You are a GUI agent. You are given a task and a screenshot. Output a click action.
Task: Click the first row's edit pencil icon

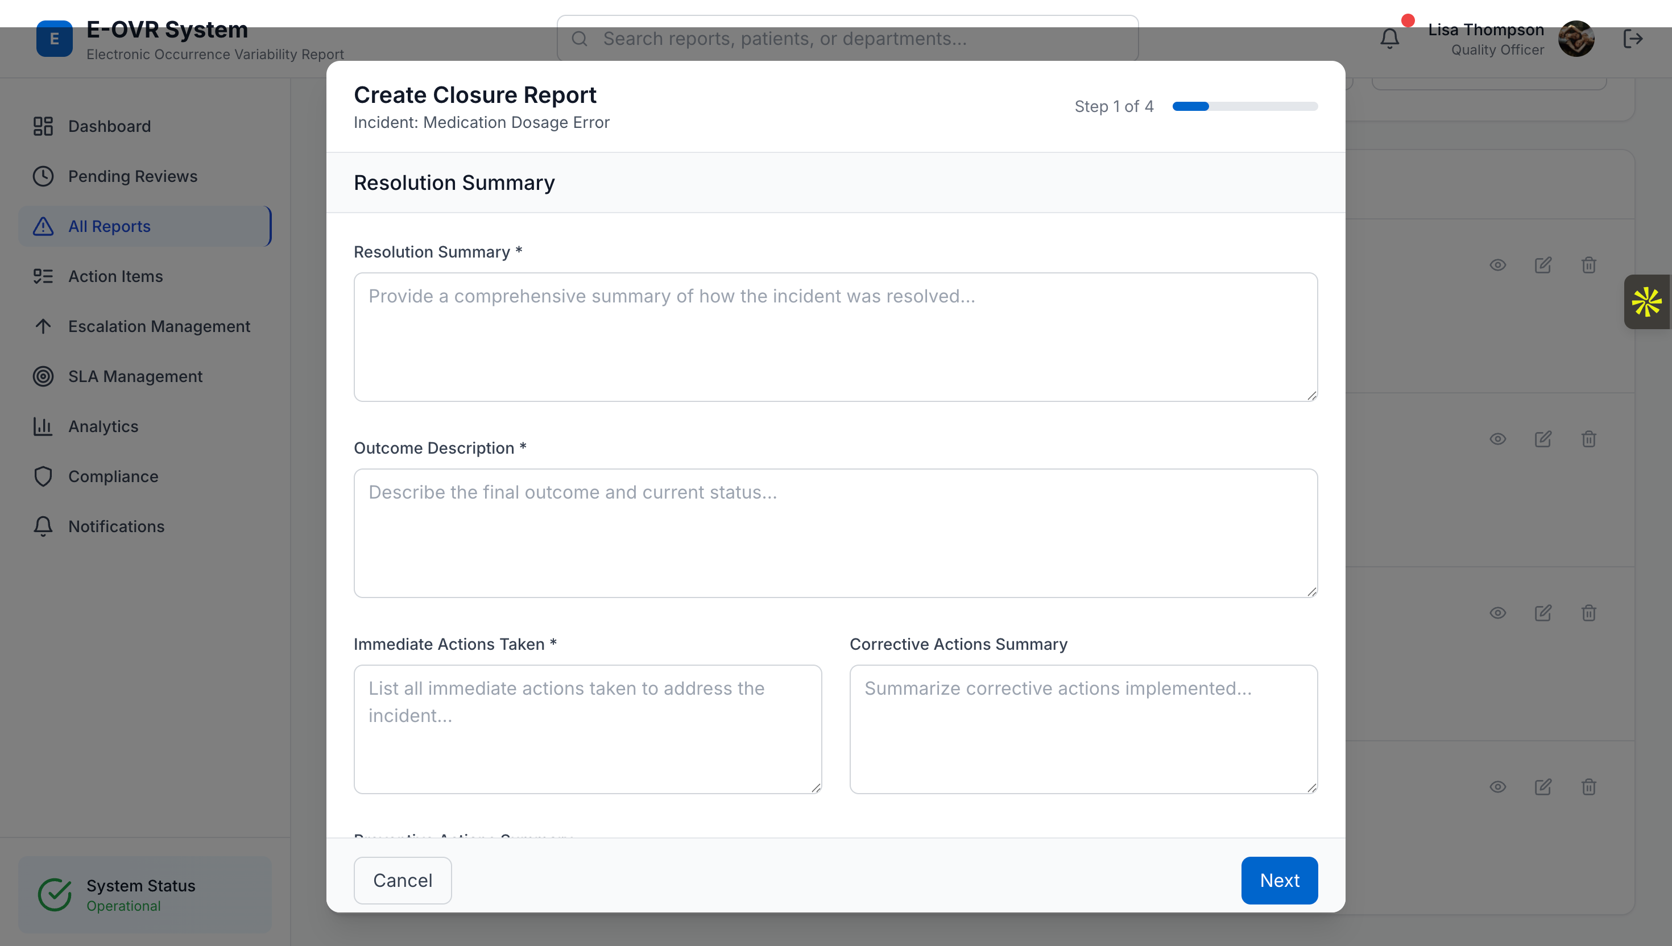coord(1543,265)
